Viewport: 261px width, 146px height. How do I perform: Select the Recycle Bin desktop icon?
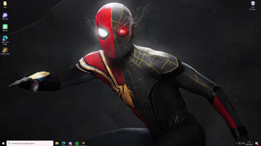(x=253, y=6)
